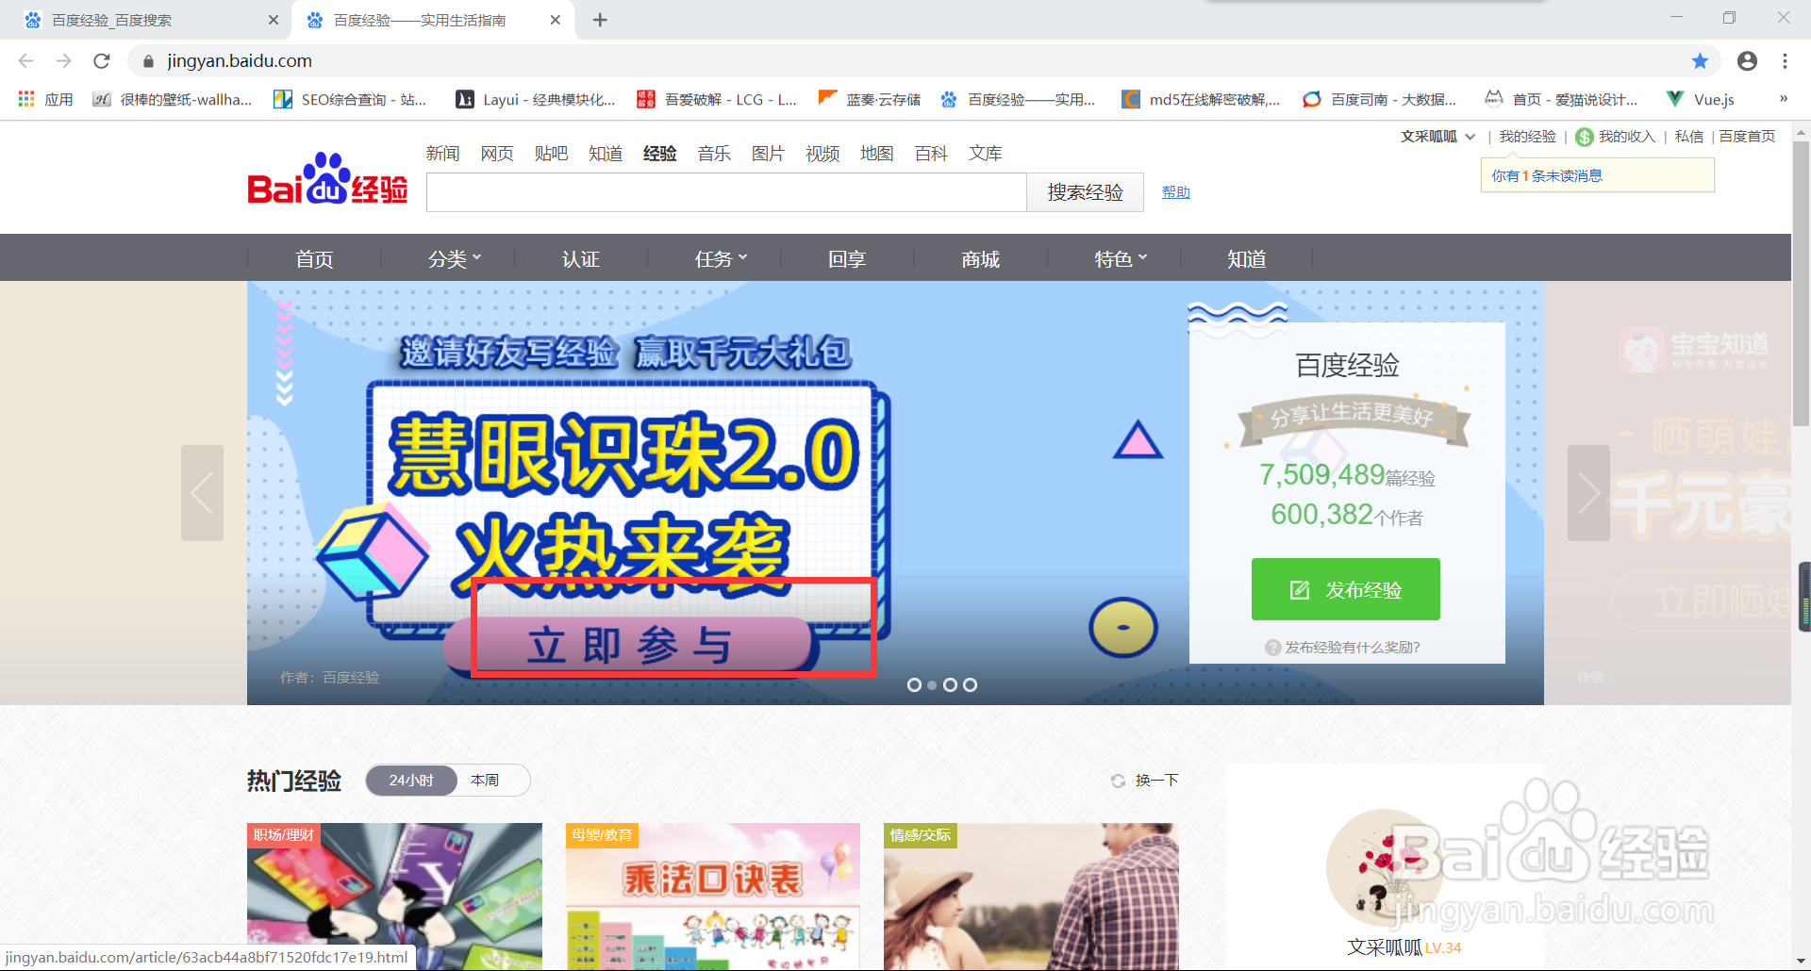1811x971 pixels.
Task: Select the fourth banner carousel dot
Action: [x=970, y=685]
